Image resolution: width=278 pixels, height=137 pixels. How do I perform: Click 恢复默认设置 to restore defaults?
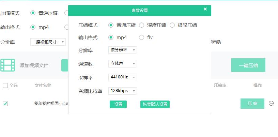[x=155, y=104]
